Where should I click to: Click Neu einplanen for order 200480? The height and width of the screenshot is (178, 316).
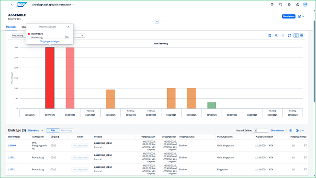(x=80, y=145)
